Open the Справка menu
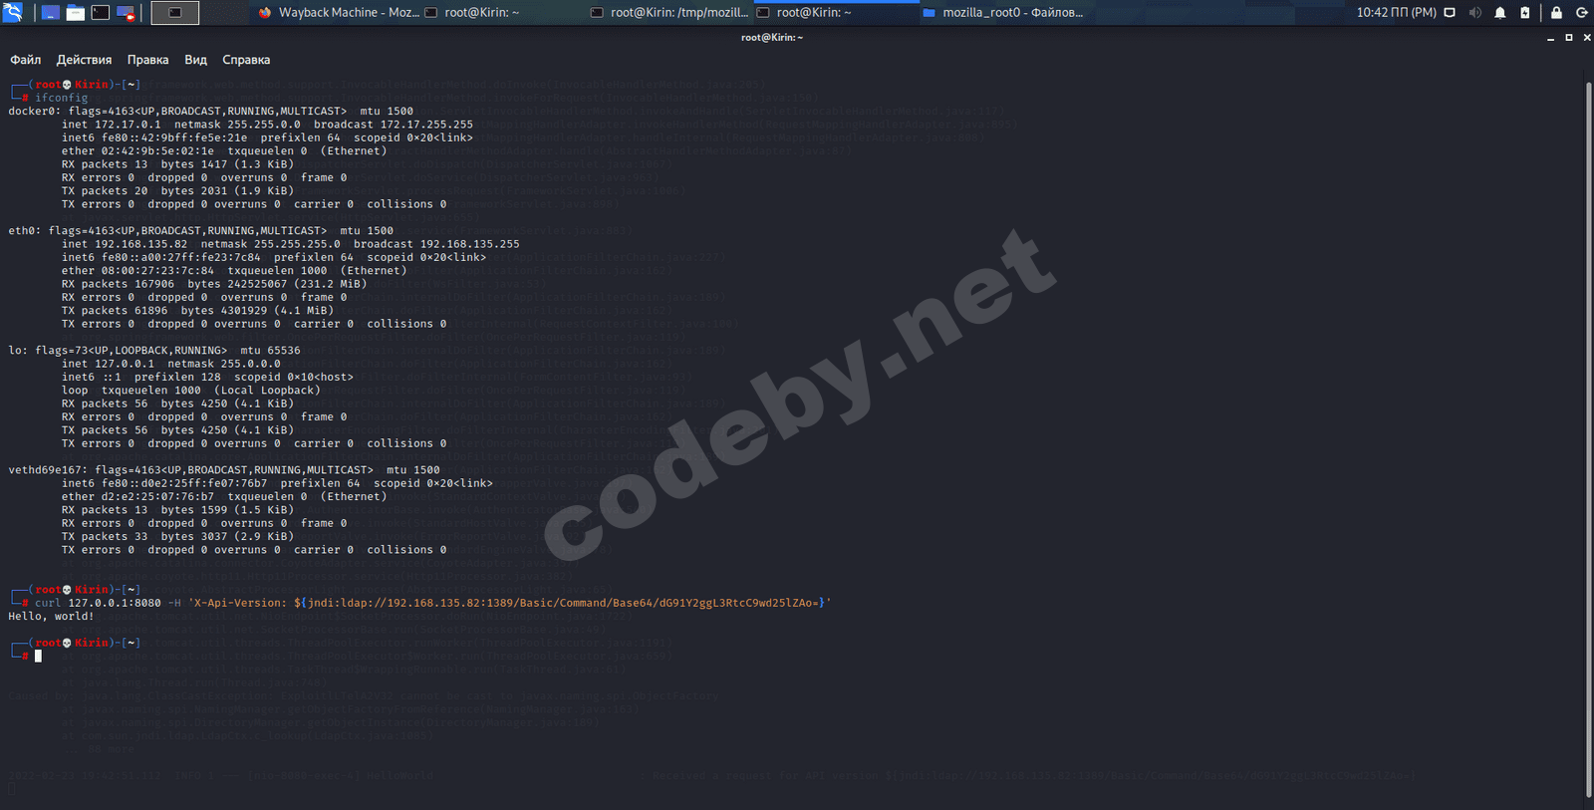The image size is (1594, 810). coord(246,60)
